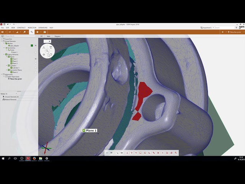Click the Plane-line-point alignment button
Image resolution: width=245 pixels, height=184 pixels.
click(x=234, y=32)
